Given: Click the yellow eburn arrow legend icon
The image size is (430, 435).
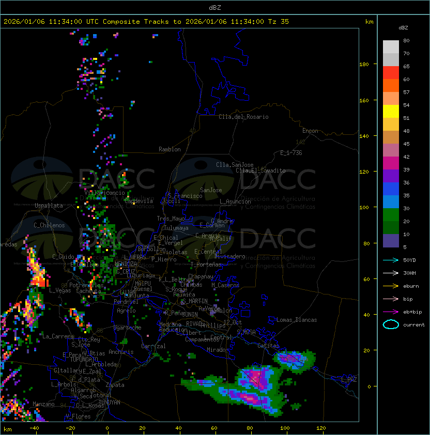Looking at the screenshot, I should [x=391, y=286].
